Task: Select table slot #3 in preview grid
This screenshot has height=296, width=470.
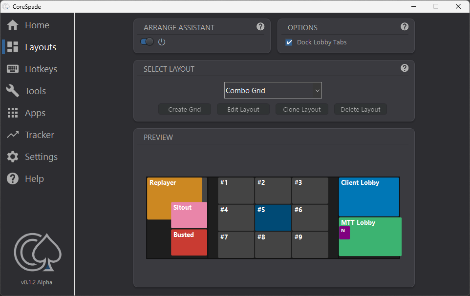Action: pyautogui.click(x=310, y=190)
